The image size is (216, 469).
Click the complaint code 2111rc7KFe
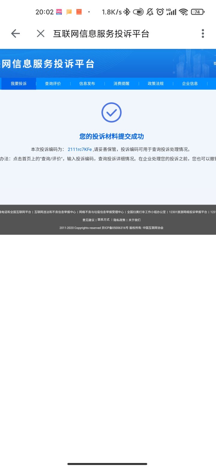click(80, 149)
